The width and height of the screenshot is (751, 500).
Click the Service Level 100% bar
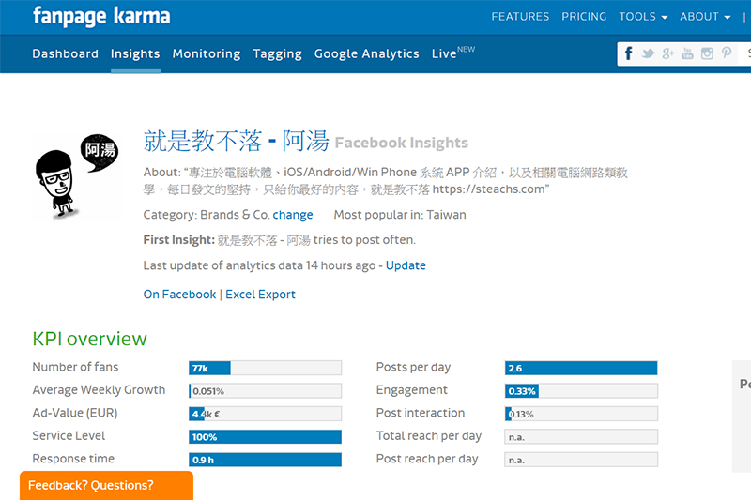[265, 437]
